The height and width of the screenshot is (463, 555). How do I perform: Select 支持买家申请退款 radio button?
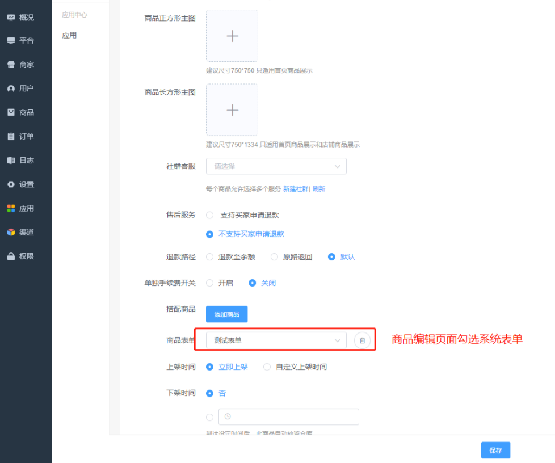pyautogui.click(x=209, y=215)
